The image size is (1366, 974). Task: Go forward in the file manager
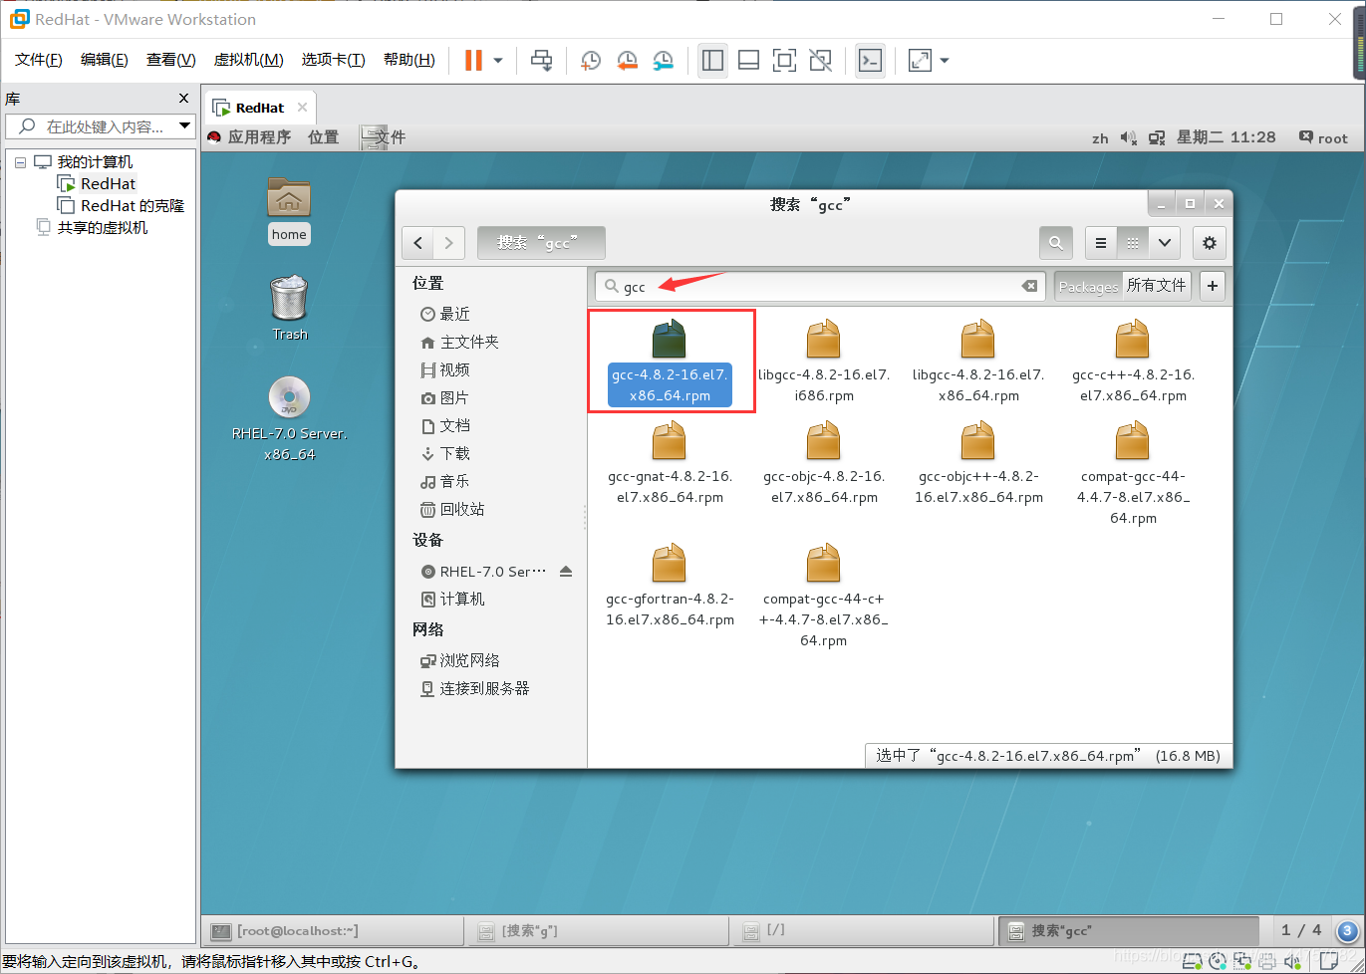coord(449,243)
